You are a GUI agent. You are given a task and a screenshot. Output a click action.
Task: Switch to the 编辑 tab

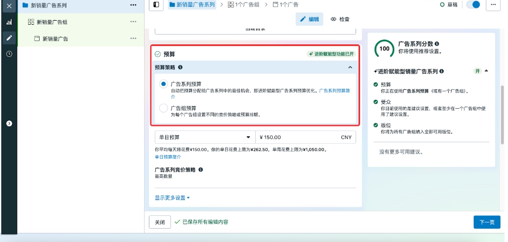tap(310, 19)
